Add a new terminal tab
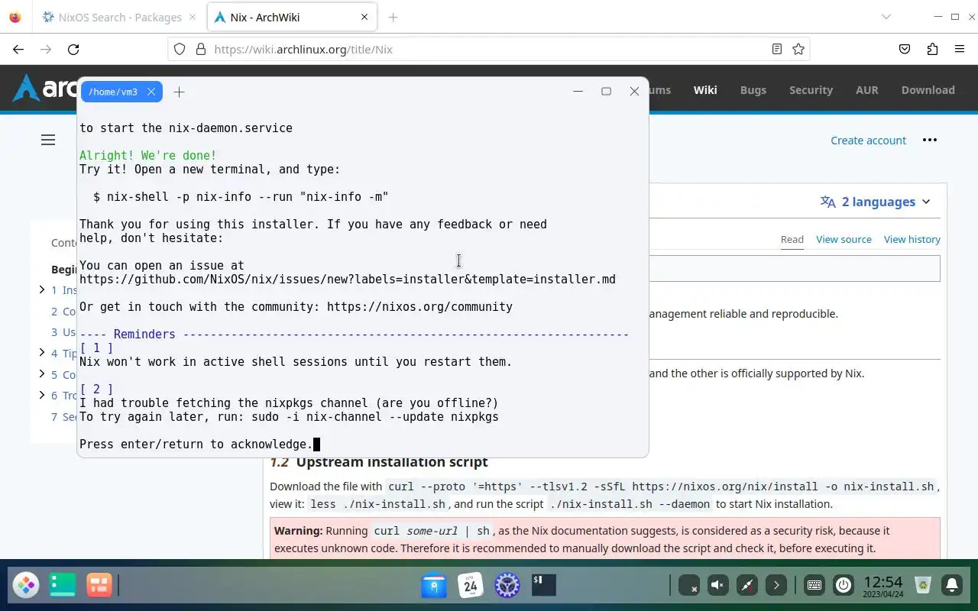Screen dimensions: 978x611 coord(179,92)
